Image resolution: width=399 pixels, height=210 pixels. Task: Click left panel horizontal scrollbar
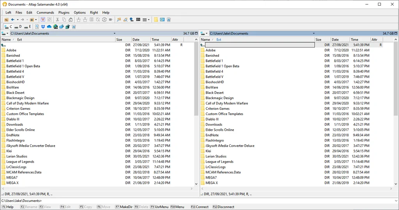[x=97, y=189]
